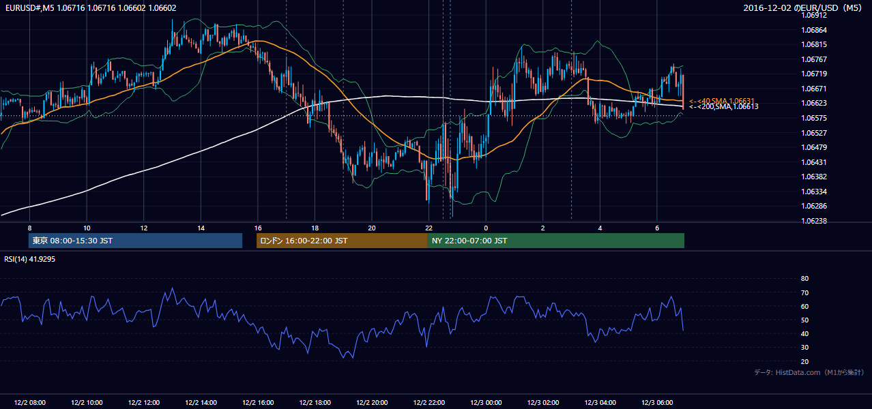Viewport: 872px width, 409px height.
Task: Click price axis label 1.06623
Action: click(x=814, y=103)
